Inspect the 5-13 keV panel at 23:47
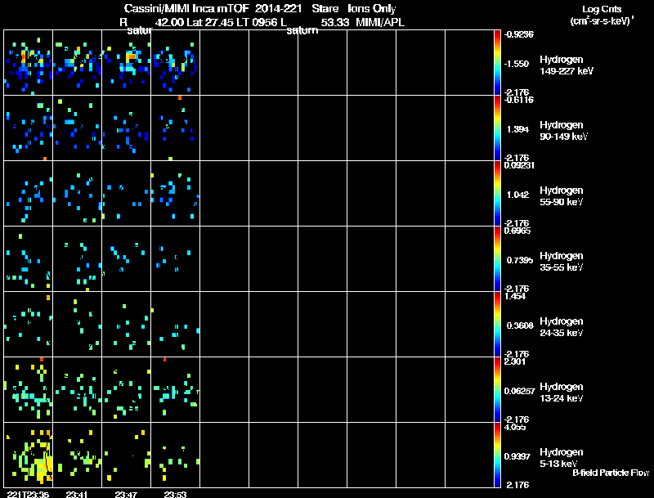The image size is (654, 498). pyautogui.click(x=127, y=455)
